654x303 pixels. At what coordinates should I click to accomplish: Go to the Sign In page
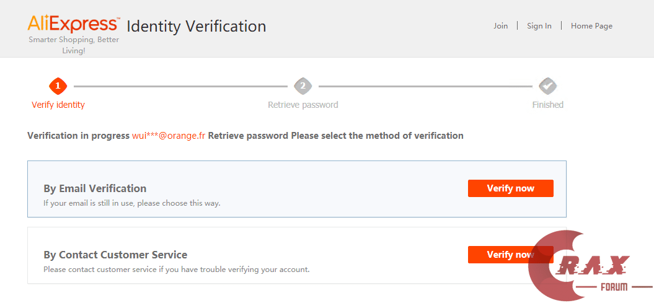pos(539,26)
